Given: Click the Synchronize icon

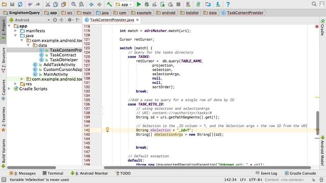Looking at the screenshot, I should point(20,4).
